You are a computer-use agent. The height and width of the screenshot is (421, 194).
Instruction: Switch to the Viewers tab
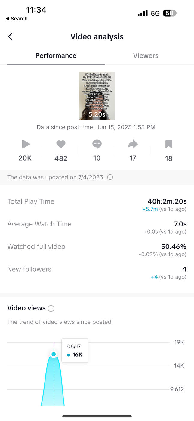(146, 56)
